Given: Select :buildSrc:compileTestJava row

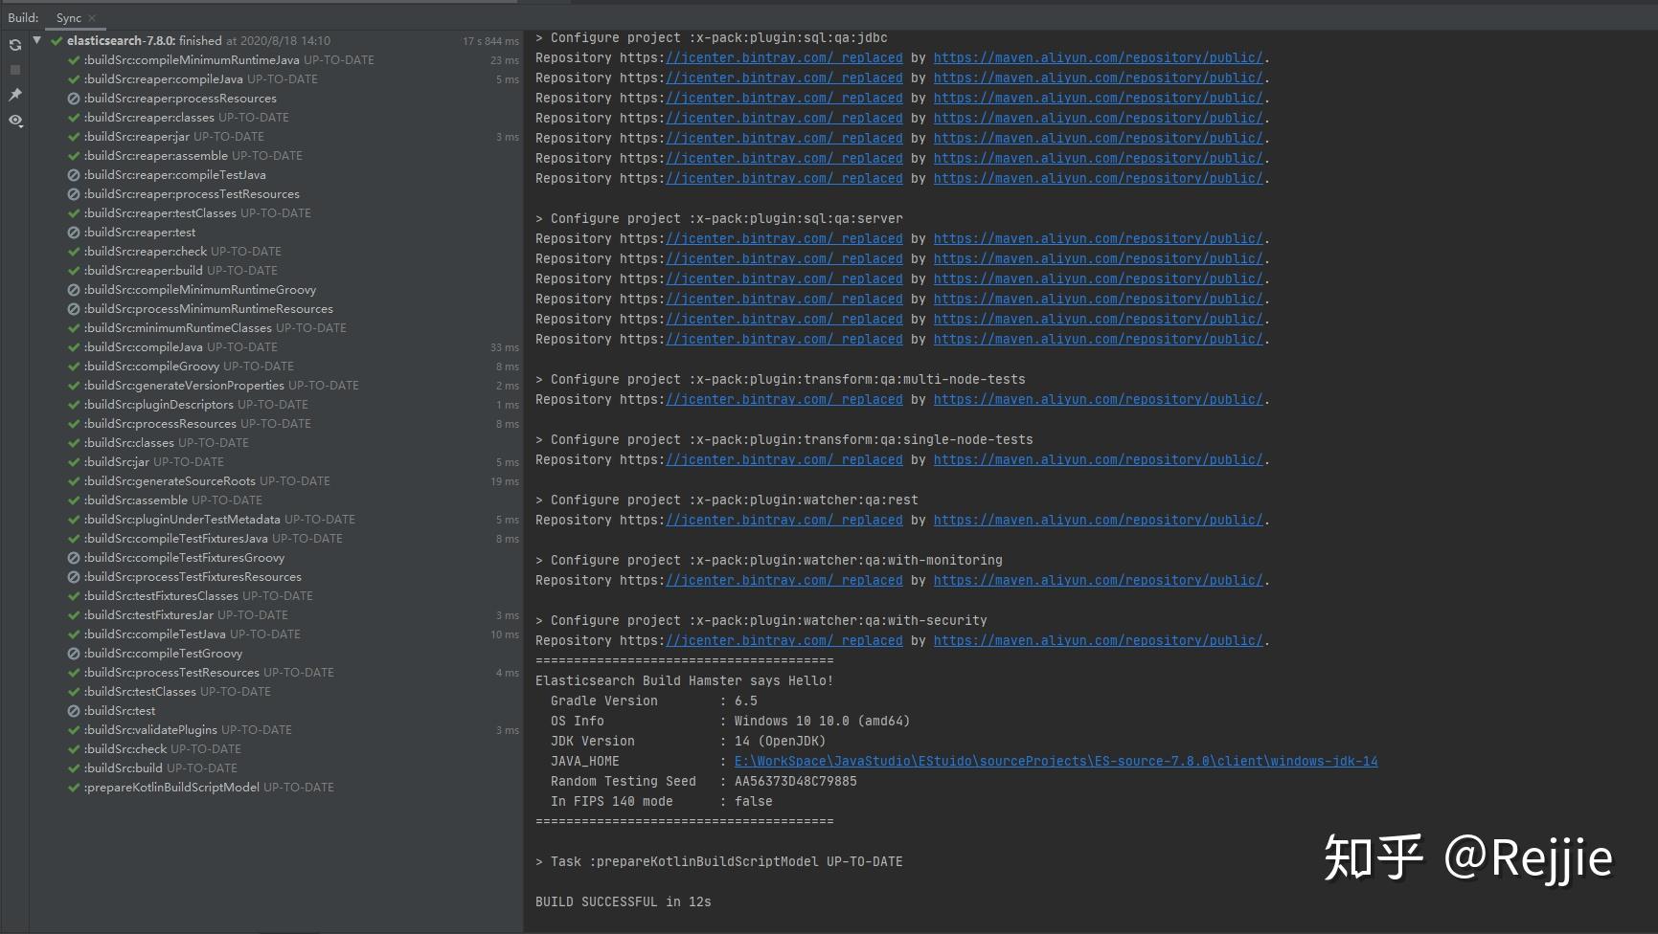Looking at the screenshot, I should point(276,634).
